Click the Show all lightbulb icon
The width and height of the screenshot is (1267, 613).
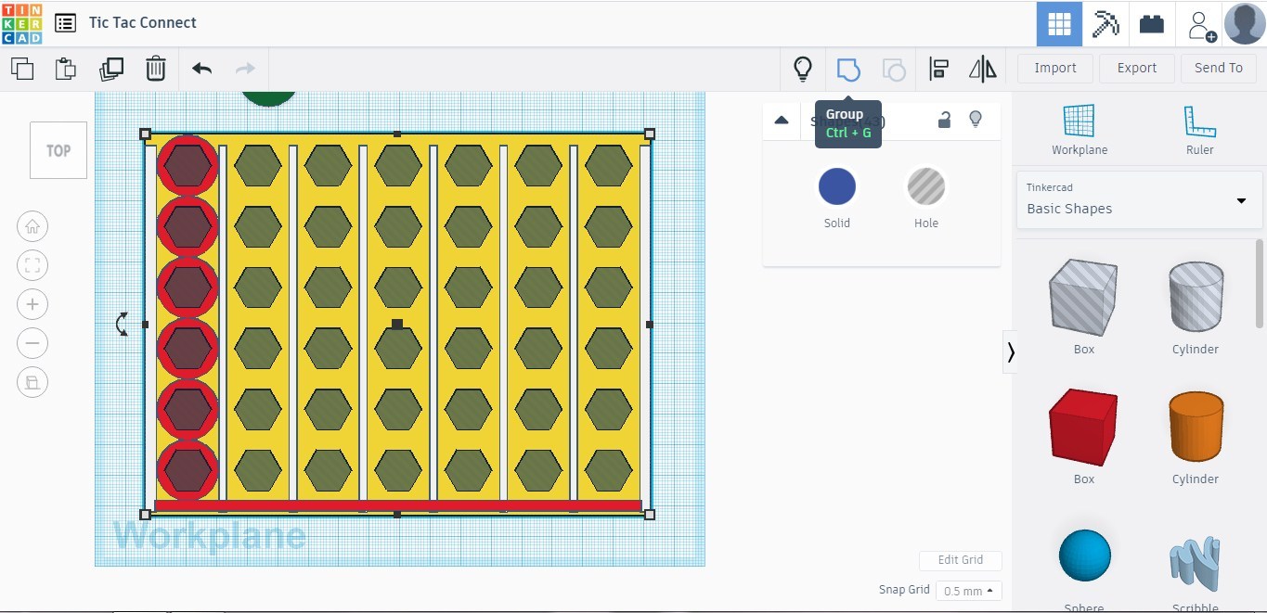pyautogui.click(x=803, y=69)
